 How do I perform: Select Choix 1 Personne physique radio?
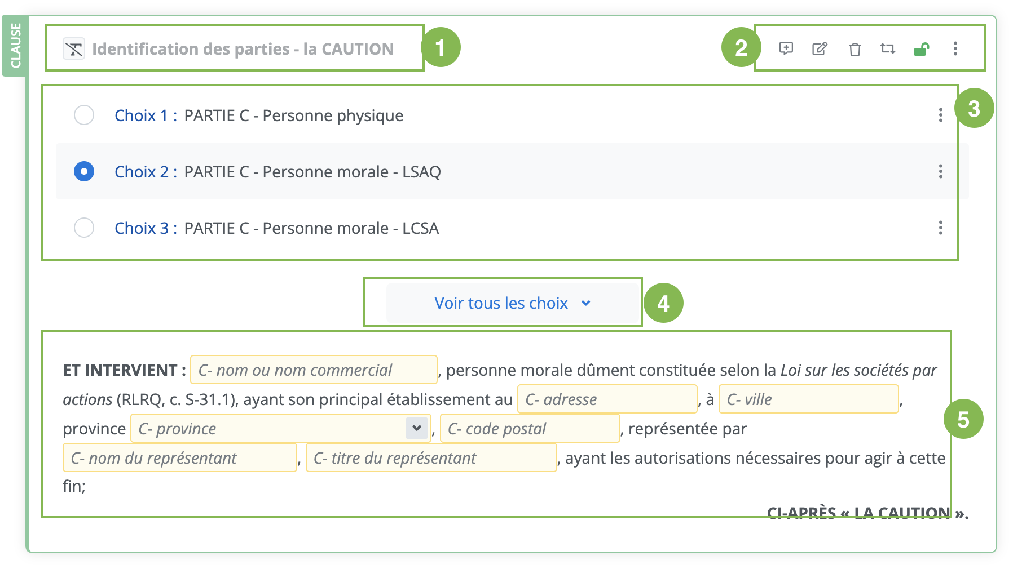84,115
